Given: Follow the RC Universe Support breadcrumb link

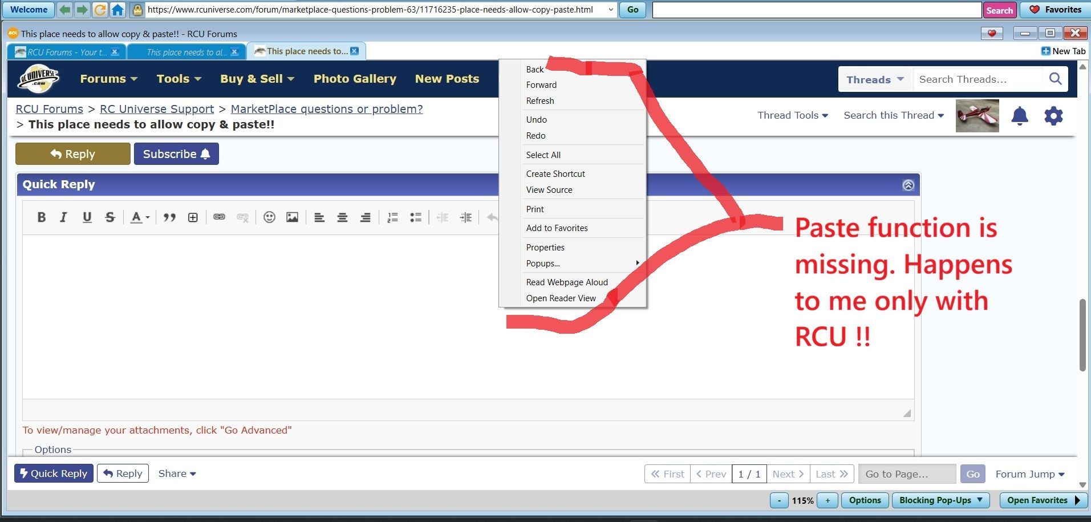Looking at the screenshot, I should pos(157,109).
